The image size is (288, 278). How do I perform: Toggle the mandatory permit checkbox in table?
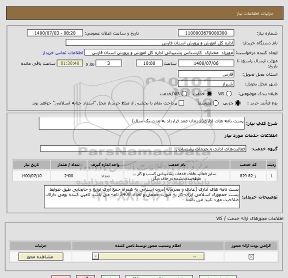251,257
